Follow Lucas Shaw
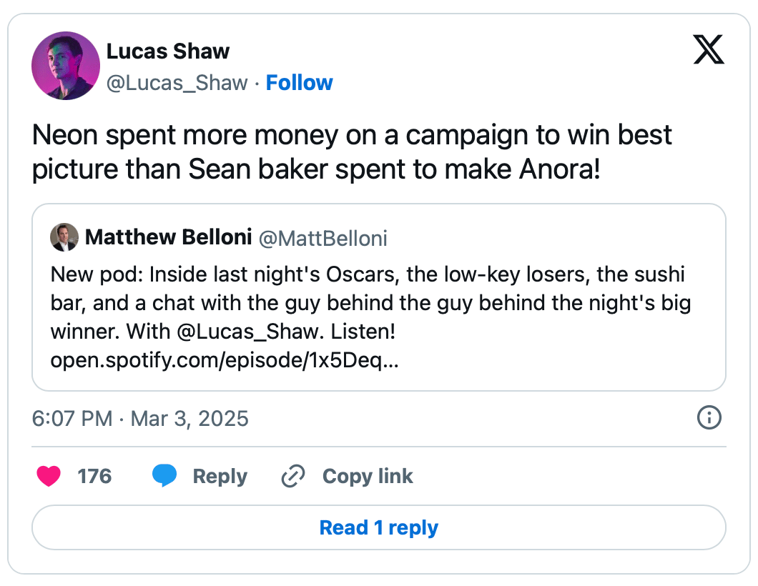This screenshot has height=586, width=758. coord(299,83)
